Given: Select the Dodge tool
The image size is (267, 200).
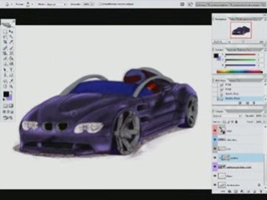Looking at the screenshot, I should 11,64.
